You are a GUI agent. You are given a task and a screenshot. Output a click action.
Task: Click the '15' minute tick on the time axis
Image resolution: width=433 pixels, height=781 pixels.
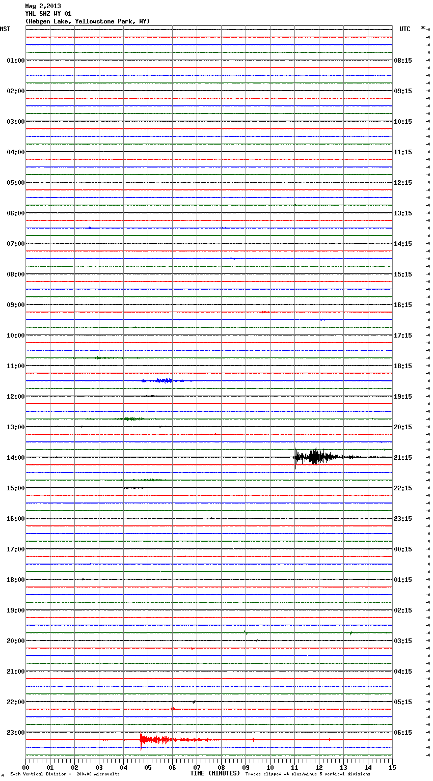(x=392, y=767)
